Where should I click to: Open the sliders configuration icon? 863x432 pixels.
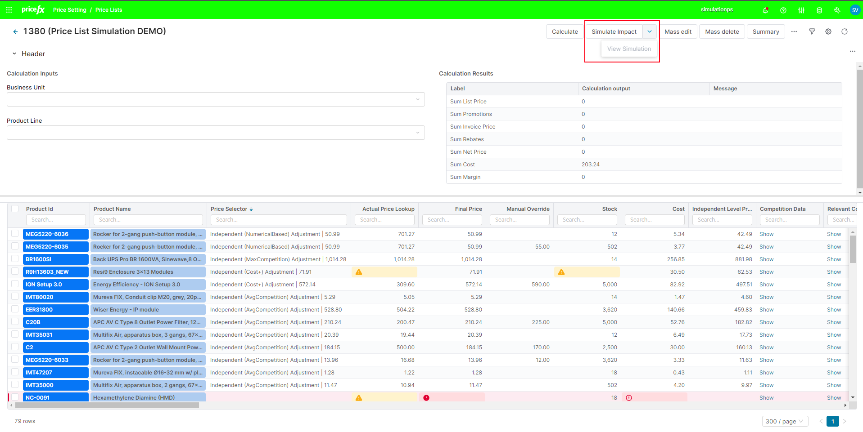pyautogui.click(x=801, y=10)
